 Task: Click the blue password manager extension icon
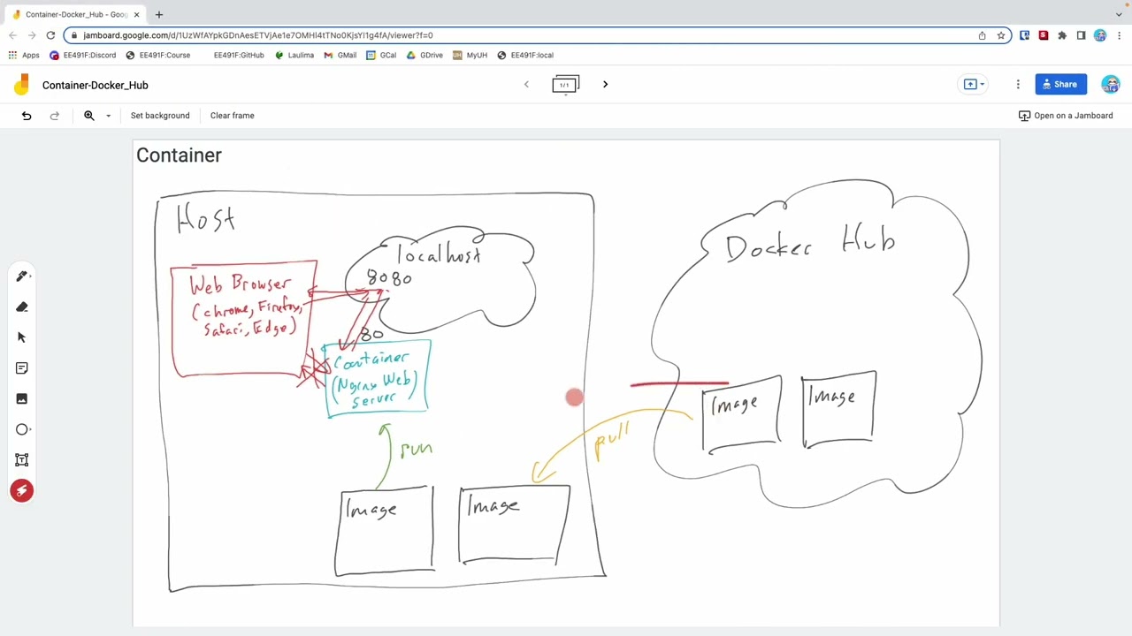pos(1024,35)
